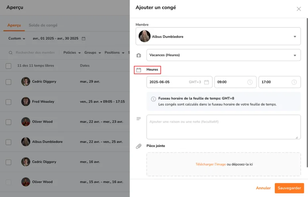Click Albus Dumbledore's avatar in the list row
Screen dimensions: 308x197
pos(26,142)
